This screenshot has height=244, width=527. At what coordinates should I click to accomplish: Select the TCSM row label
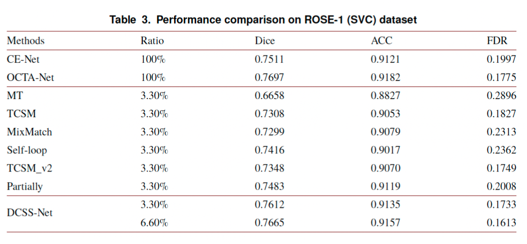21,114
